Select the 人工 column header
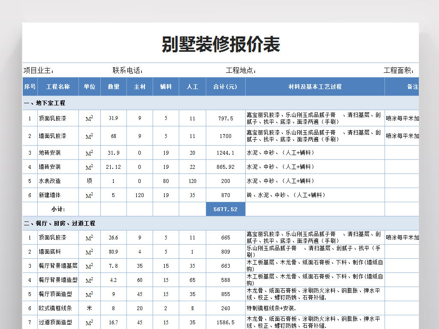Viewport: 439px width, 329px height. pyautogui.click(x=192, y=87)
